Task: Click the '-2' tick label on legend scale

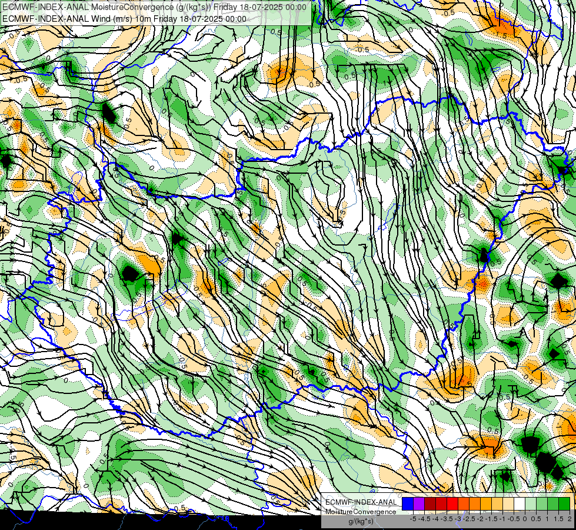Action: point(480,519)
